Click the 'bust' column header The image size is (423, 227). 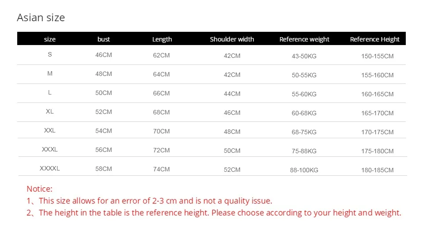(104, 39)
